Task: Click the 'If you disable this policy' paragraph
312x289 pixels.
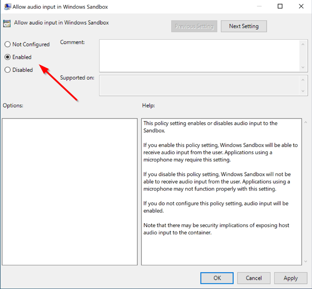Action: click(217, 182)
